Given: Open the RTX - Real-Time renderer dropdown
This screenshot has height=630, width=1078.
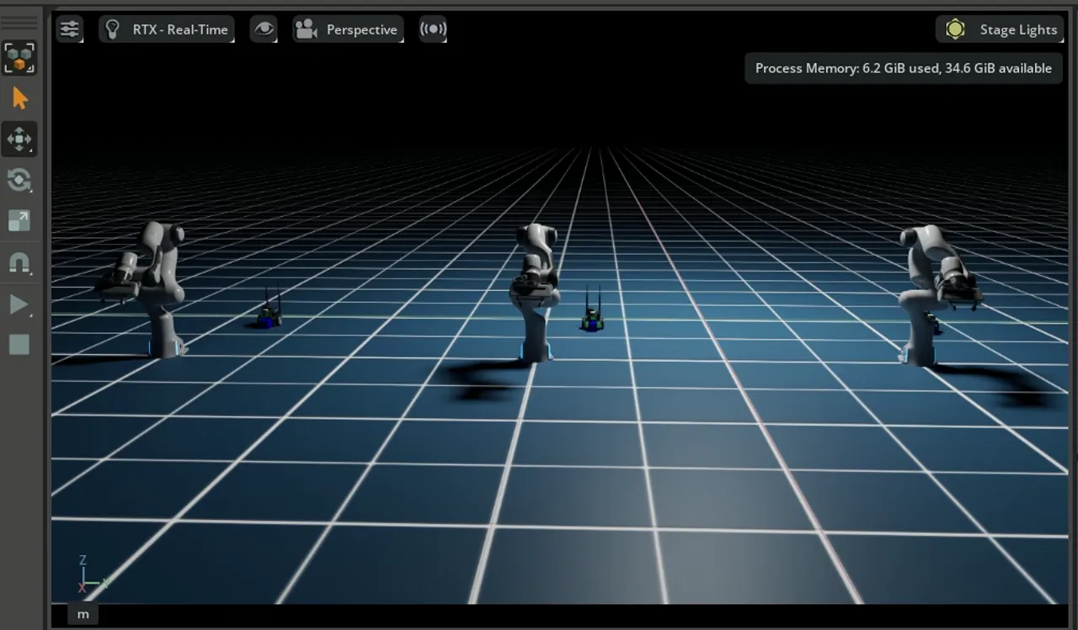Looking at the screenshot, I should [x=167, y=29].
